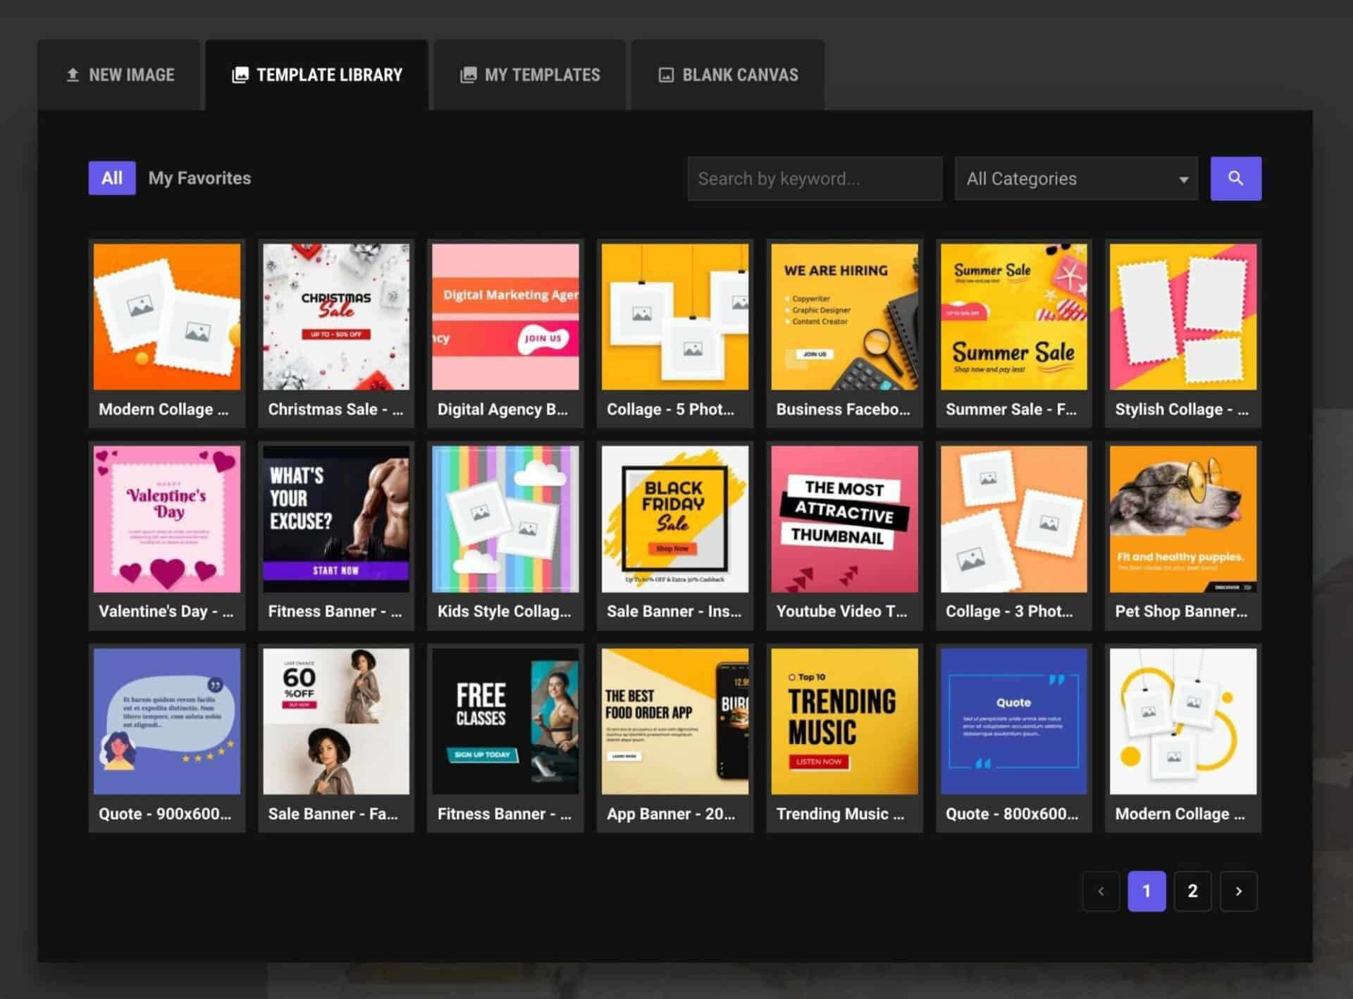1353x999 pixels.
Task: Select the All filter button
Action: click(x=111, y=178)
